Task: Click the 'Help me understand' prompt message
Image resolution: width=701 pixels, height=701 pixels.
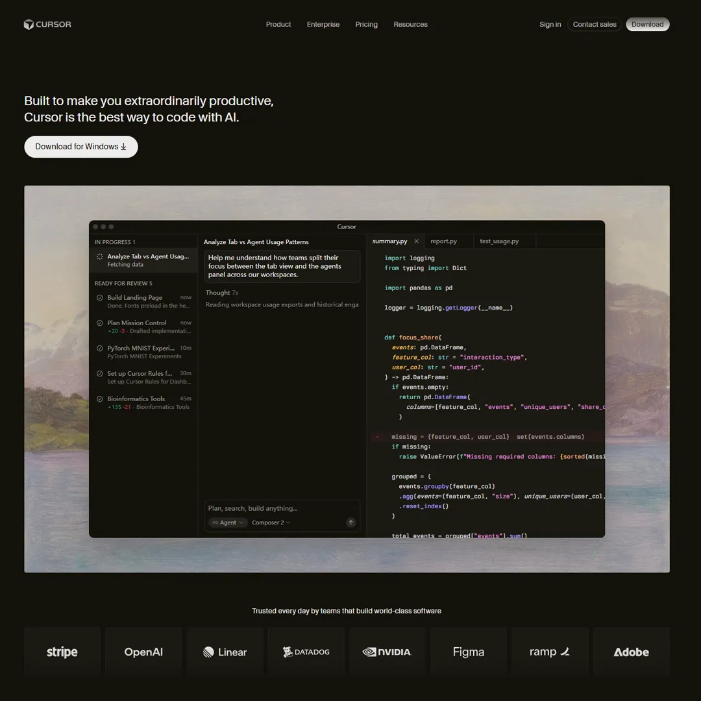Action: pos(282,266)
